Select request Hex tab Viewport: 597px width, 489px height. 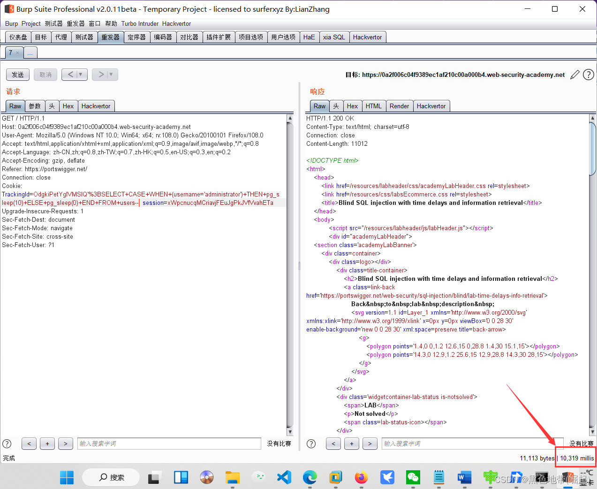point(68,106)
